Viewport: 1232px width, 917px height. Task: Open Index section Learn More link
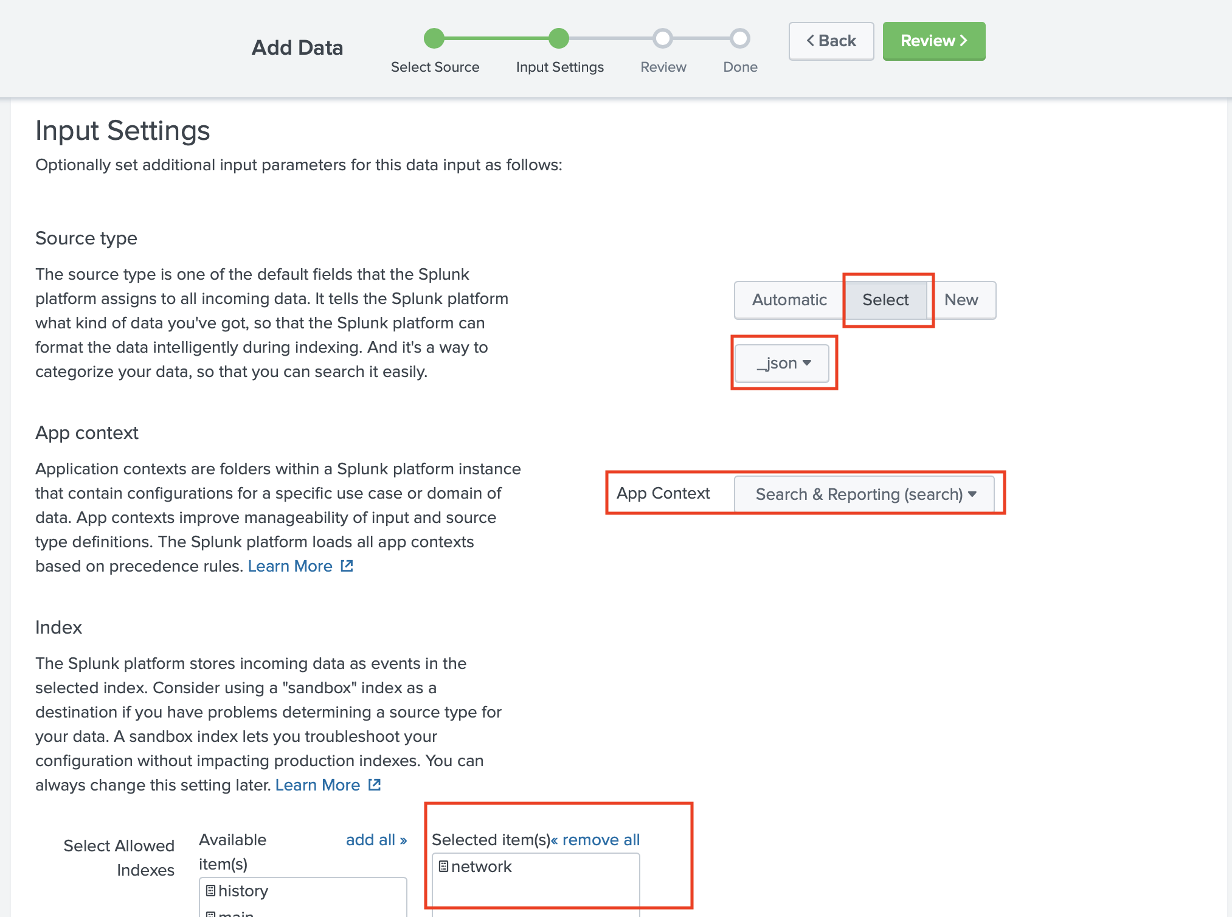(x=317, y=785)
